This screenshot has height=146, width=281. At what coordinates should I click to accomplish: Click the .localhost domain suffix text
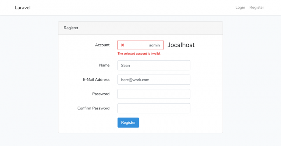pyautogui.click(x=181, y=45)
